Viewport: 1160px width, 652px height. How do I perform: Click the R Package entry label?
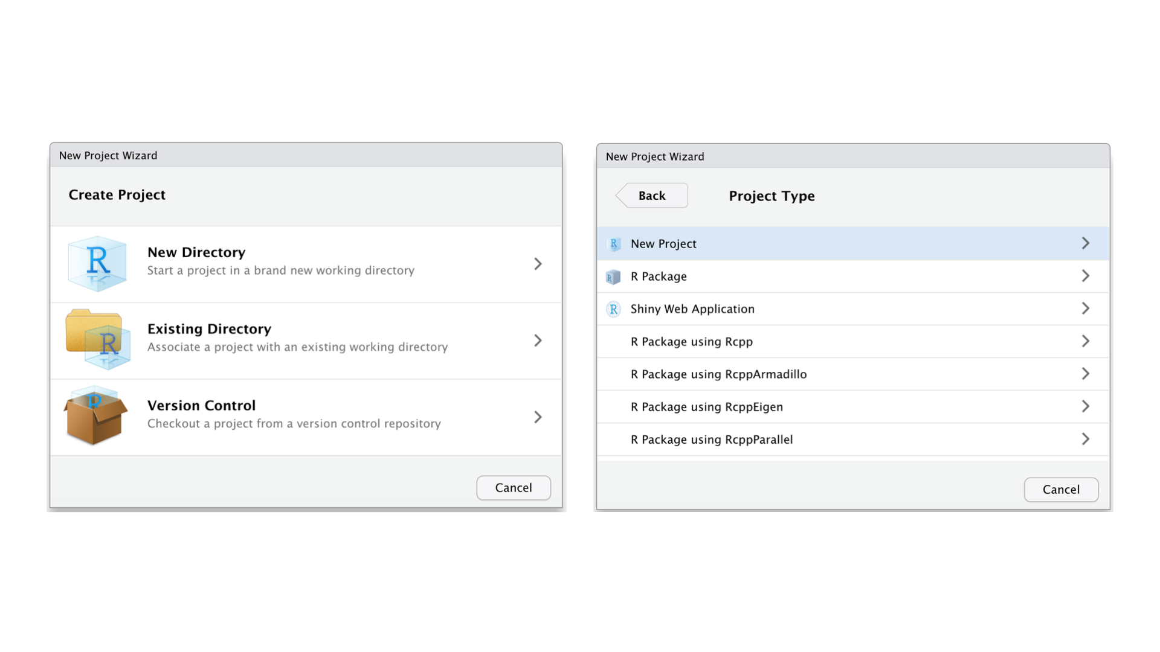point(659,276)
